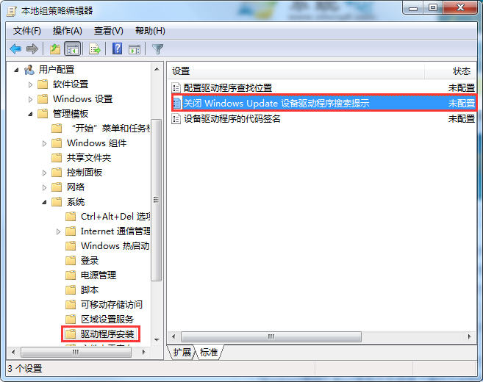Select the 驱动程序安装 folder in tree
This screenshot has height=382, width=483.
click(107, 334)
